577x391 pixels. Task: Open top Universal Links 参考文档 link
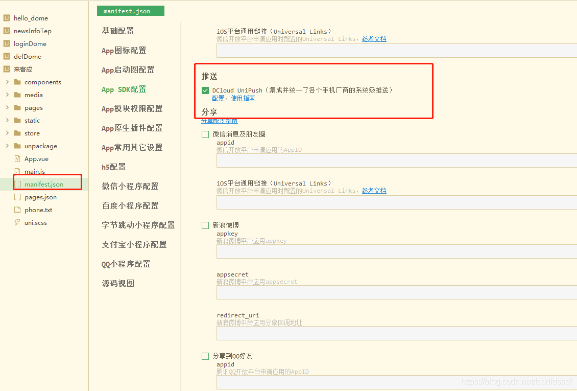(x=374, y=39)
